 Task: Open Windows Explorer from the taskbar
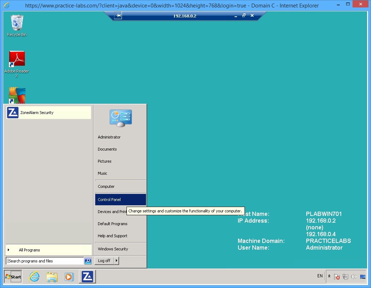tap(52, 277)
